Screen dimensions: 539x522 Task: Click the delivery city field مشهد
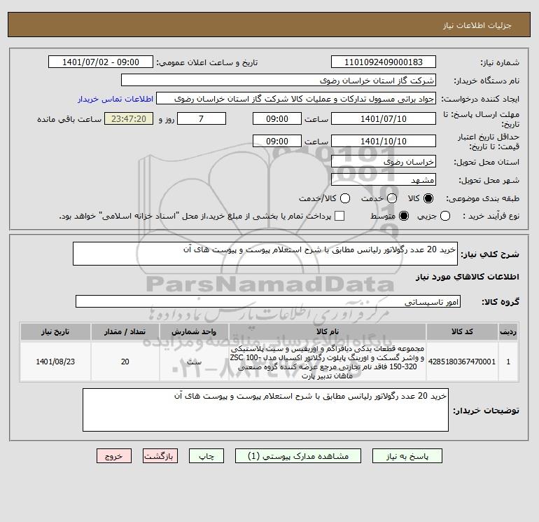pos(384,180)
